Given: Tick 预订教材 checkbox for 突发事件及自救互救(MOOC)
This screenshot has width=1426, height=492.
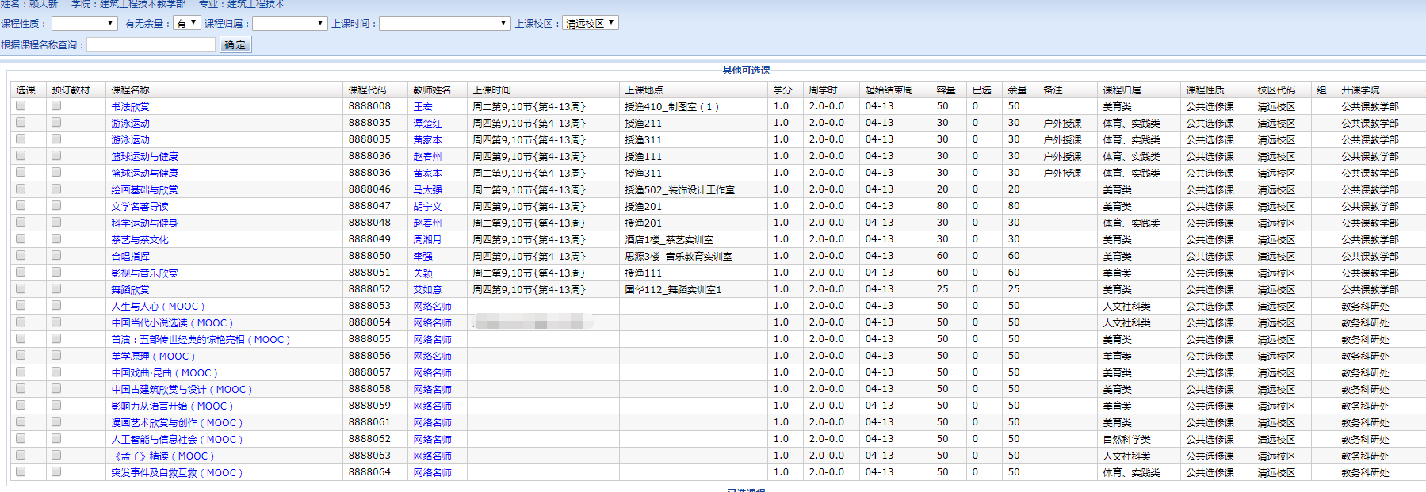Looking at the screenshot, I should tap(56, 471).
